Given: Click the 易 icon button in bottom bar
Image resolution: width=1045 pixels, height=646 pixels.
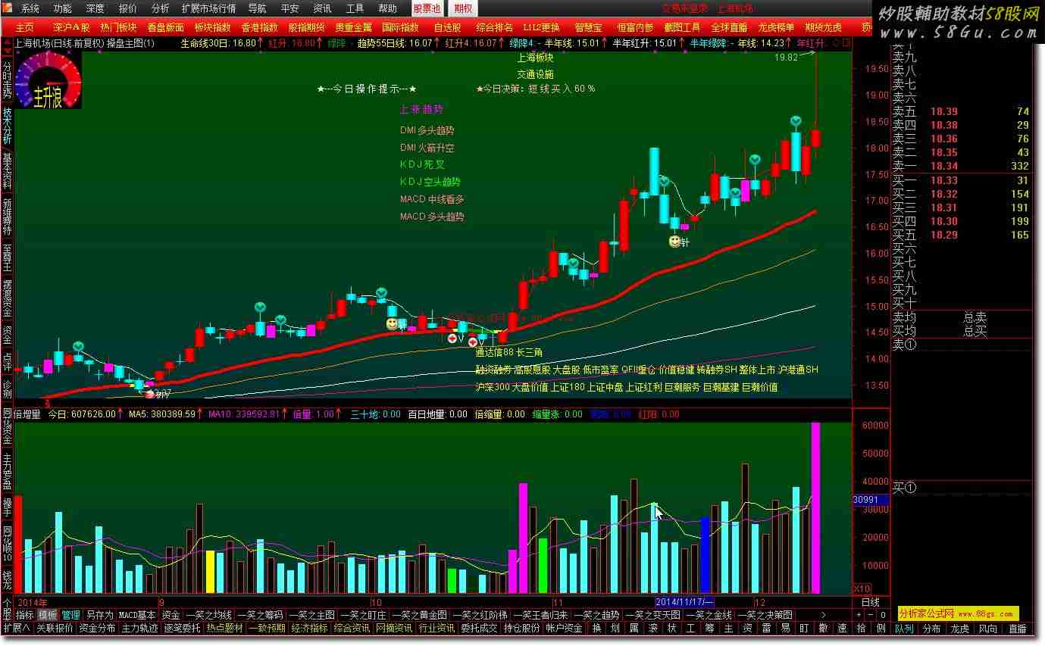Looking at the screenshot, I should click(785, 628).
